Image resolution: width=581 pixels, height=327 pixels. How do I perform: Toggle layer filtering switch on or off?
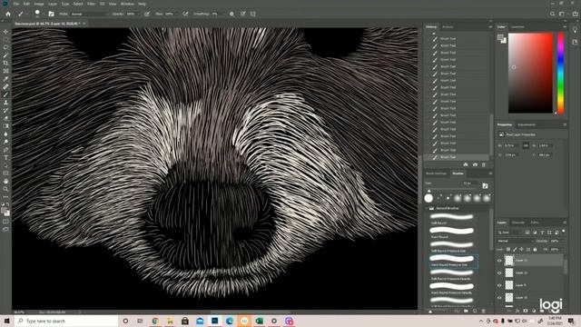coord(564,232)
